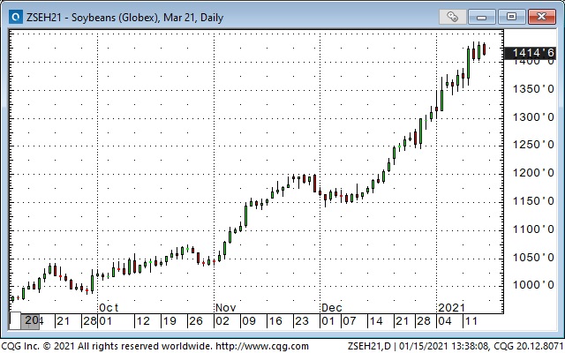565x353 pixels.
Task: Click the 1200'0 price axis label
Action: tap(533, 173)
